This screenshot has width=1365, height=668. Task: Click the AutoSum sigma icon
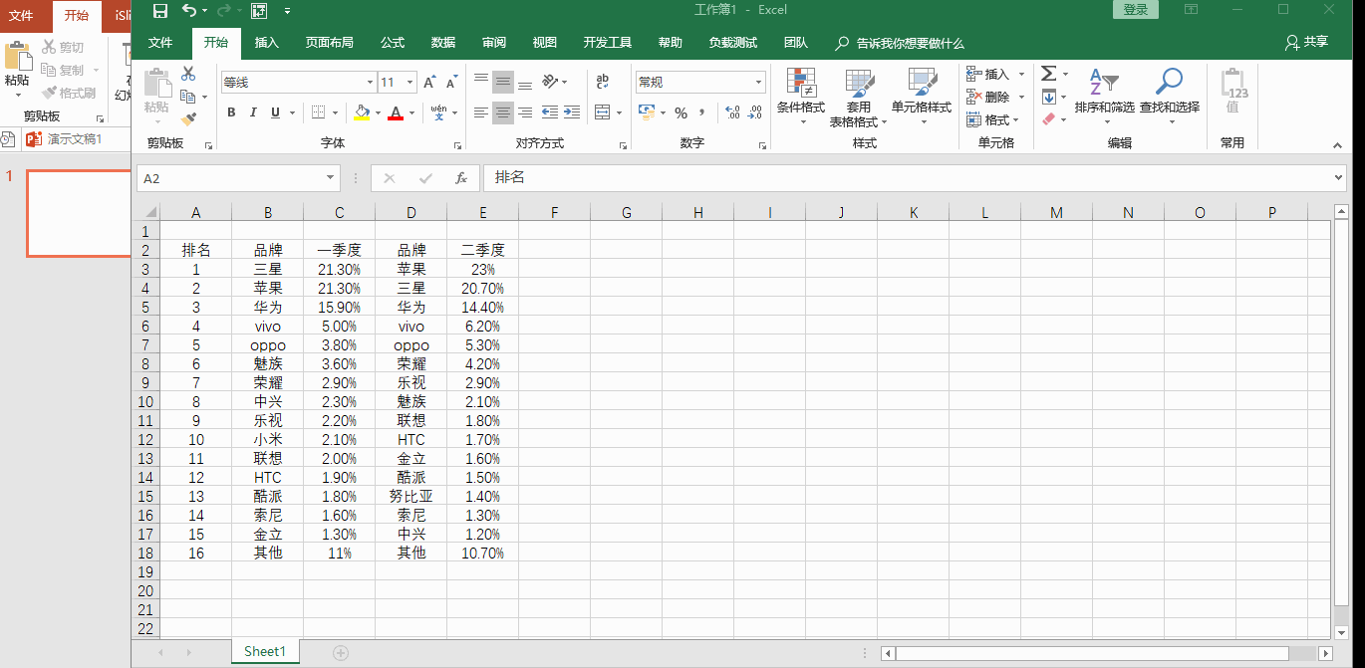pos(1049,75)
